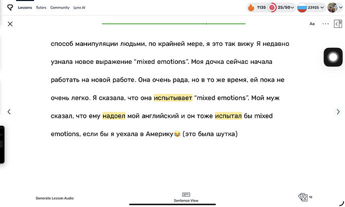Screen dimensions: 345x207
Task: Close the lesson with the X icon
Action: (10, 23)
